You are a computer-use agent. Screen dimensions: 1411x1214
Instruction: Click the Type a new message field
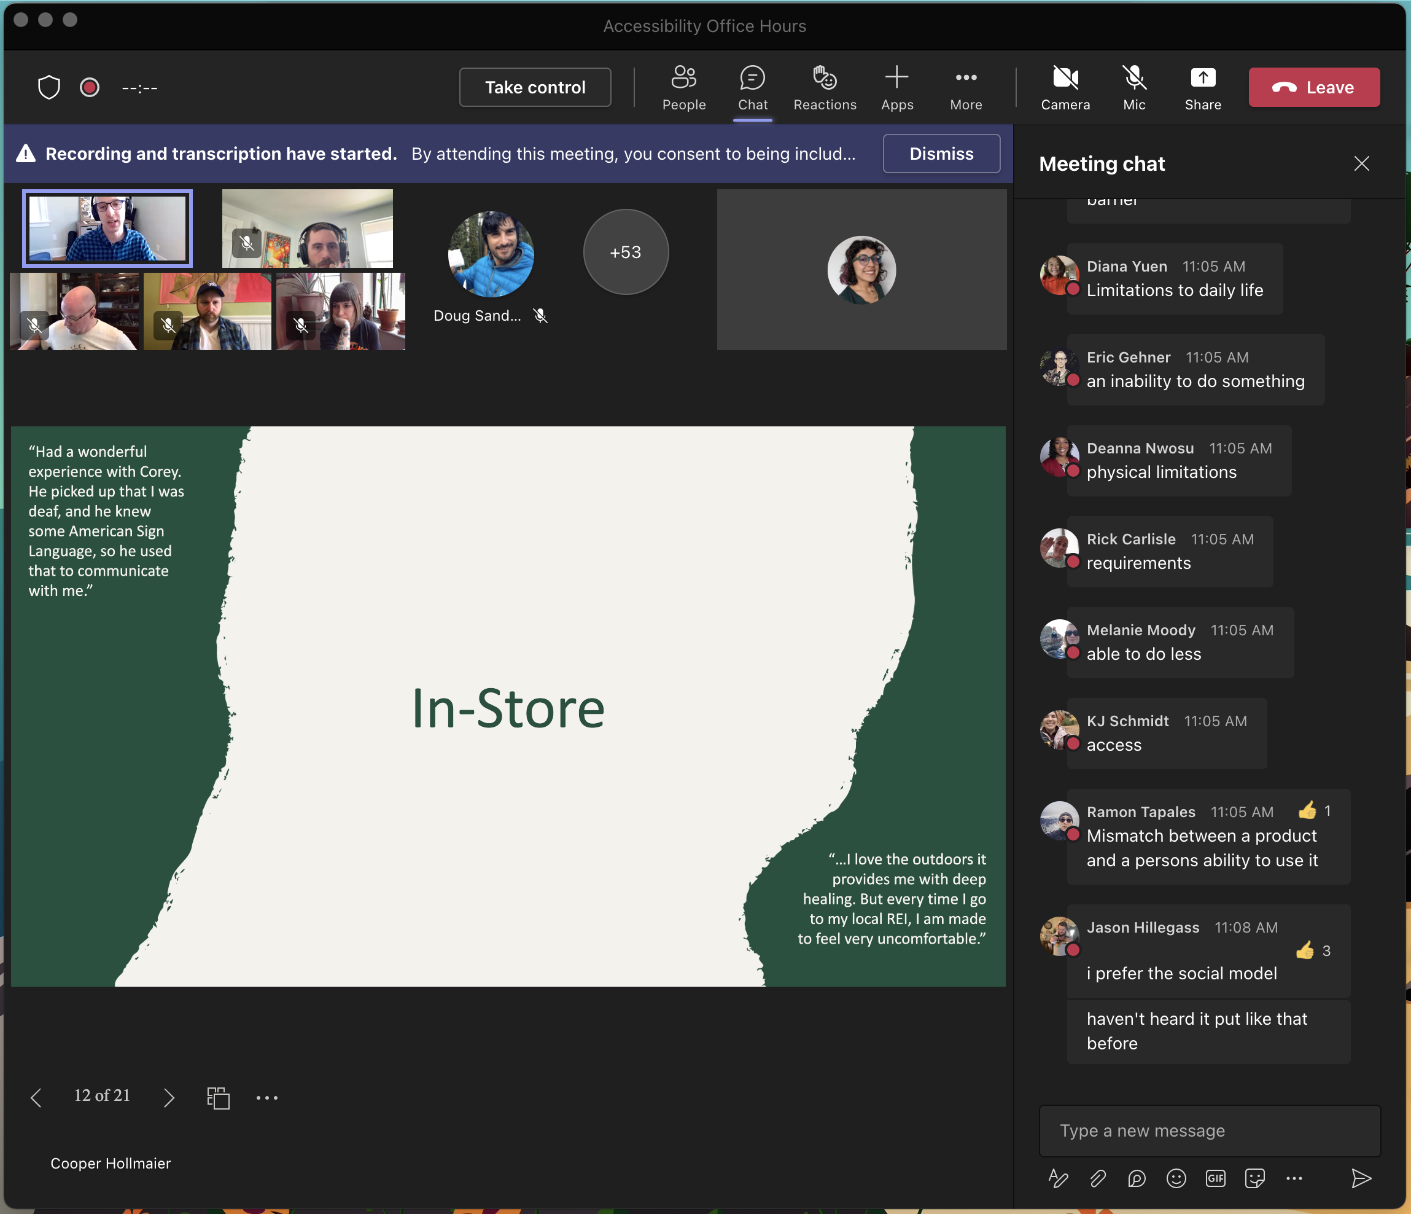1209,1130
